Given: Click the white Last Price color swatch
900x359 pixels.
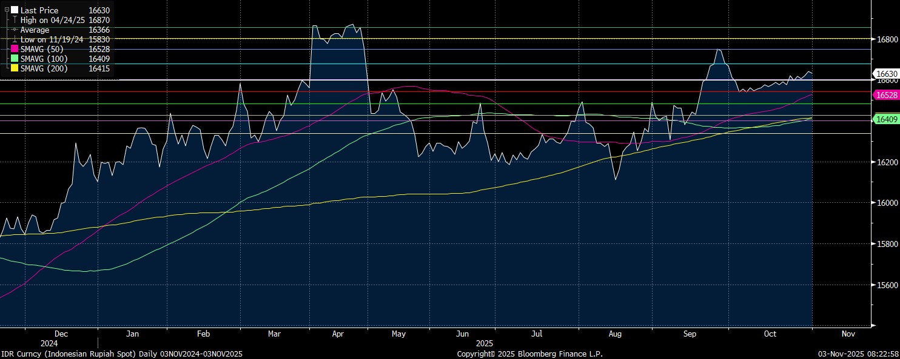Looking at the screenshot, I should pos(15,10).
